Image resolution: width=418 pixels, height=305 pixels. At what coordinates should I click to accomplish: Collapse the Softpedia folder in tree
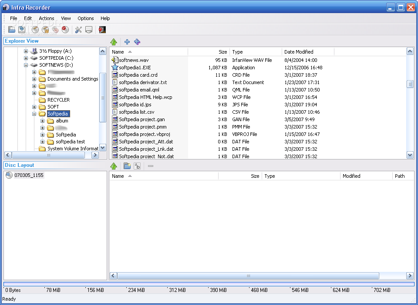(x=34, y=114)
